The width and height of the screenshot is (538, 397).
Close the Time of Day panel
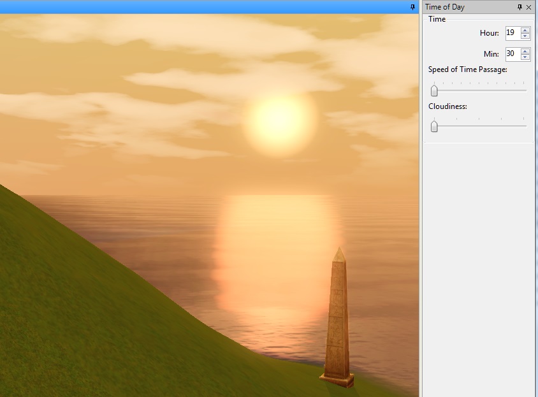(x=529, y=7)
